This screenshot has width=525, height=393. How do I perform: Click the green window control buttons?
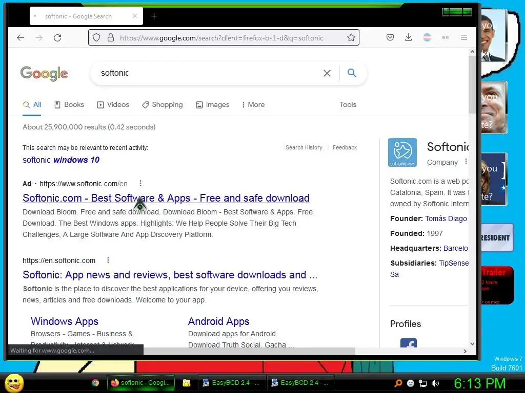click(457, 12)
